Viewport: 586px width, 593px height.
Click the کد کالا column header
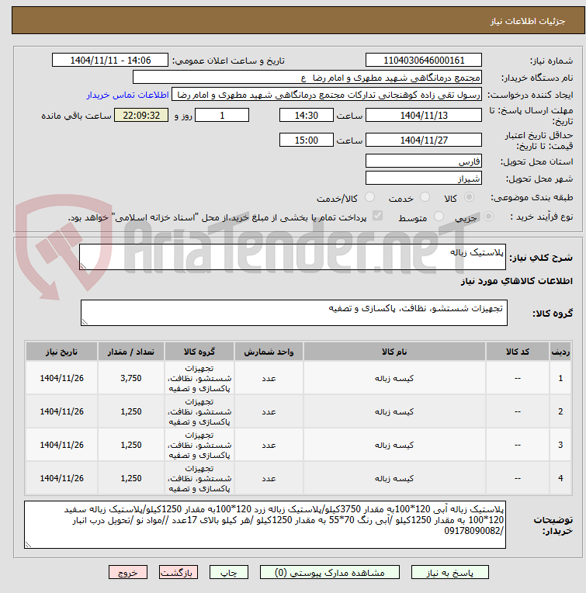click(517, 352)
